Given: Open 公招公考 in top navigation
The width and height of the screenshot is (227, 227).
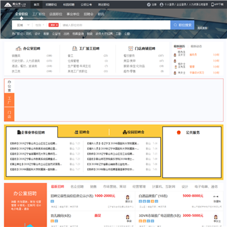Looking at the screenshot, I should coord(86,4).
